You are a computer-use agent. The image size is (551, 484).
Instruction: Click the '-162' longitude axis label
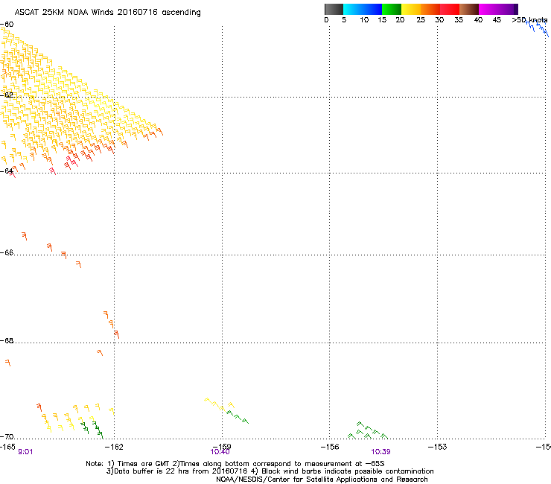point(114,447)
